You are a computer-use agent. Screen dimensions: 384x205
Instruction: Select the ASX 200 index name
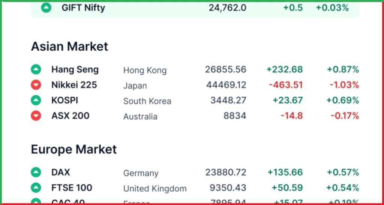tap(70, 116)
